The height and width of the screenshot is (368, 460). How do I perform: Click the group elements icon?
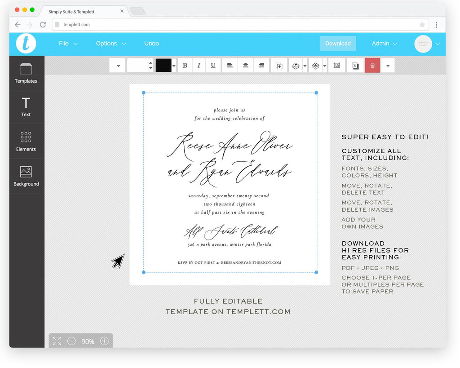click(x=336, y=66)
